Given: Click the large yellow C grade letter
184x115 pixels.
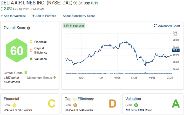Looking at the screenshot, I should pyautogui.click(x=51, y=103).
